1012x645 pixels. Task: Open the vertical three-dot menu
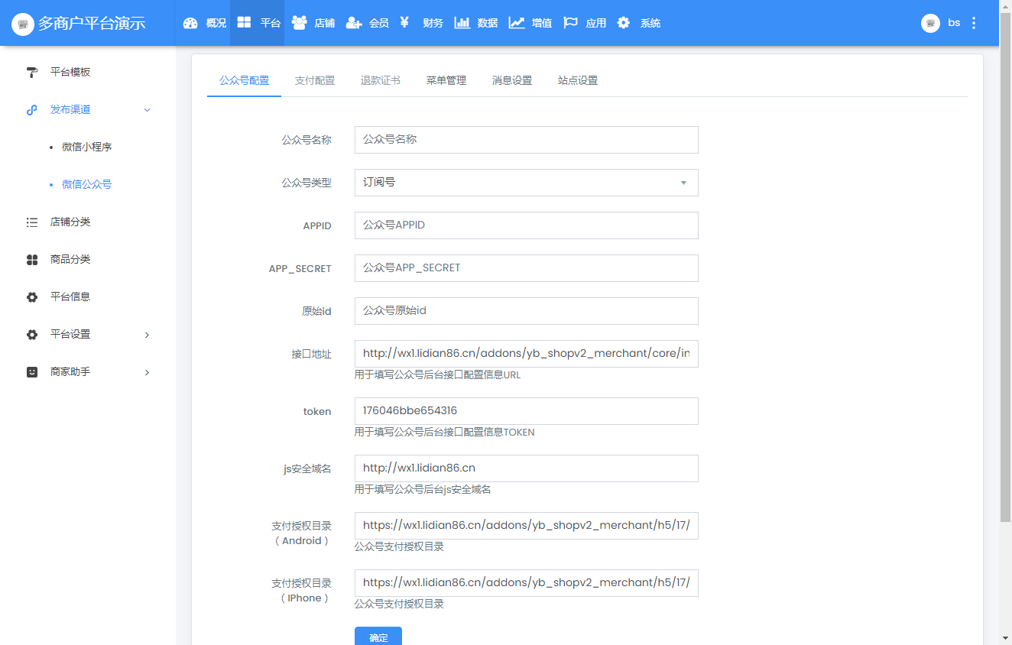pos(974,23)
